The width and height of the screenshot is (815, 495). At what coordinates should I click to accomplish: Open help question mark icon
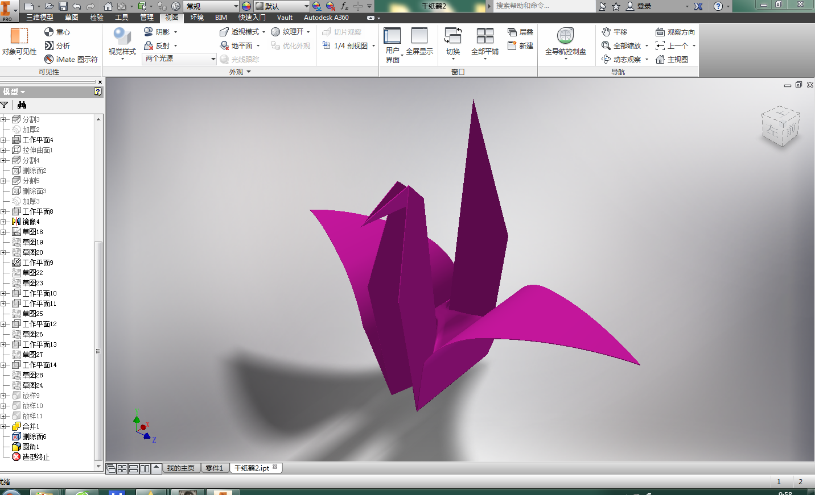pyautogui.click(x=718, y=6)
